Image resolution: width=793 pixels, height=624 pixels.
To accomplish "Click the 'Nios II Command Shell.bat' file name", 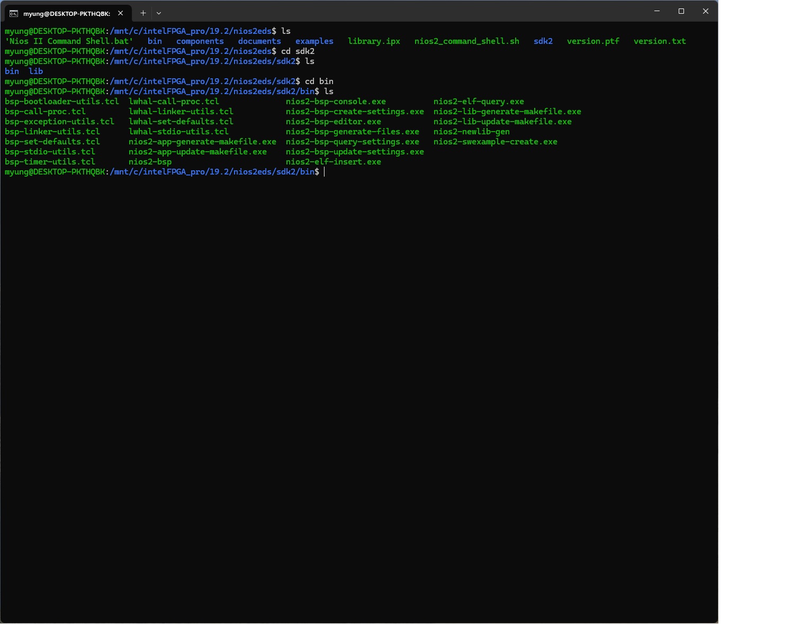I will tap(69, 41).
